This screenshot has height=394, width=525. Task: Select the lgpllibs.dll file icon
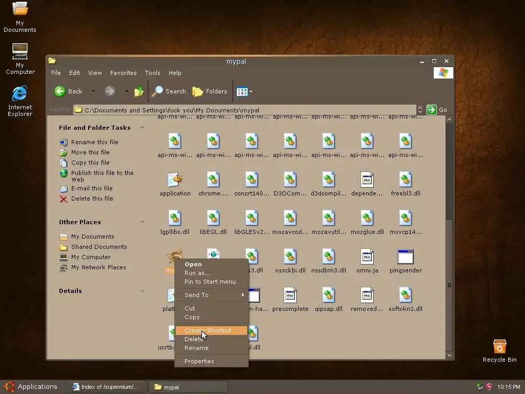[x=175, y=218]
